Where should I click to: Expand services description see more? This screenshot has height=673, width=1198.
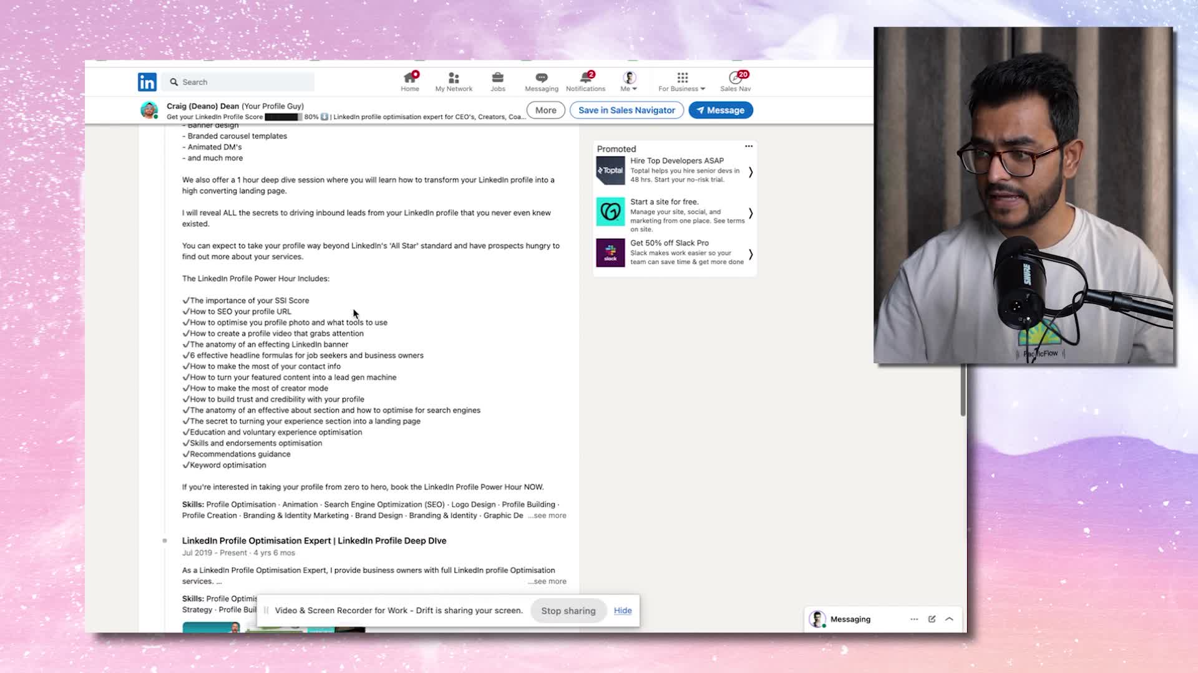pos(548,581)
